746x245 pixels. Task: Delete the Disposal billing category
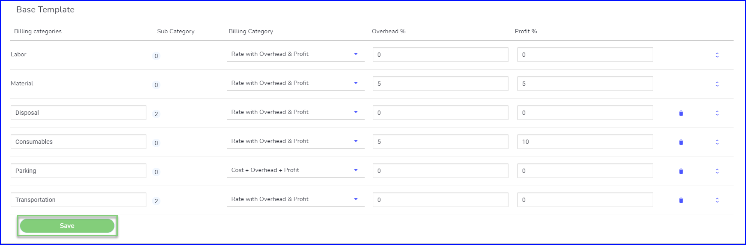tap(681, 113)
